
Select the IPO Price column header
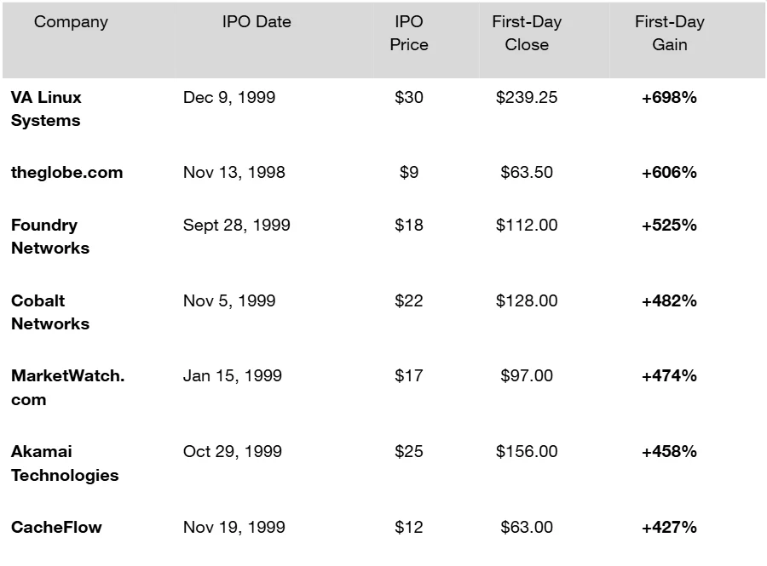409,33
